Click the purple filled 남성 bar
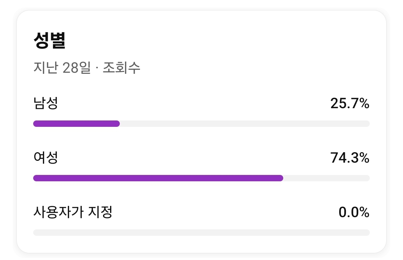The width and height of the screenshot is (403, 260). pos(76,124)
